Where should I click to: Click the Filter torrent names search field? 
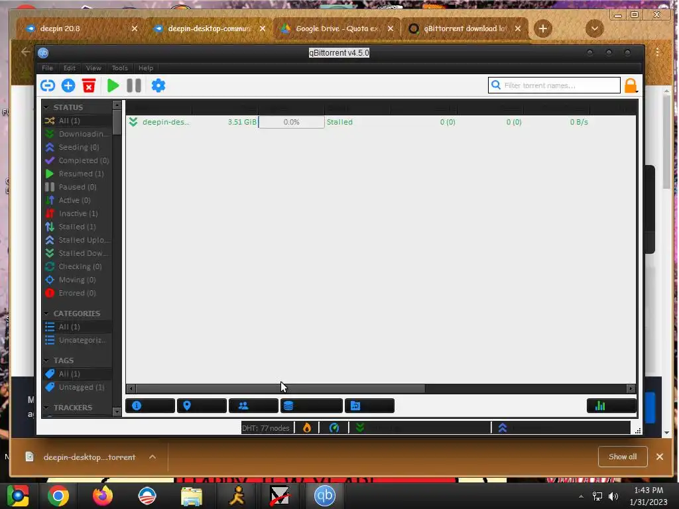(554, 85)
